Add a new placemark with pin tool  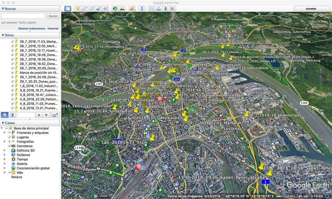pyautogui.click(x=78, y=8)
